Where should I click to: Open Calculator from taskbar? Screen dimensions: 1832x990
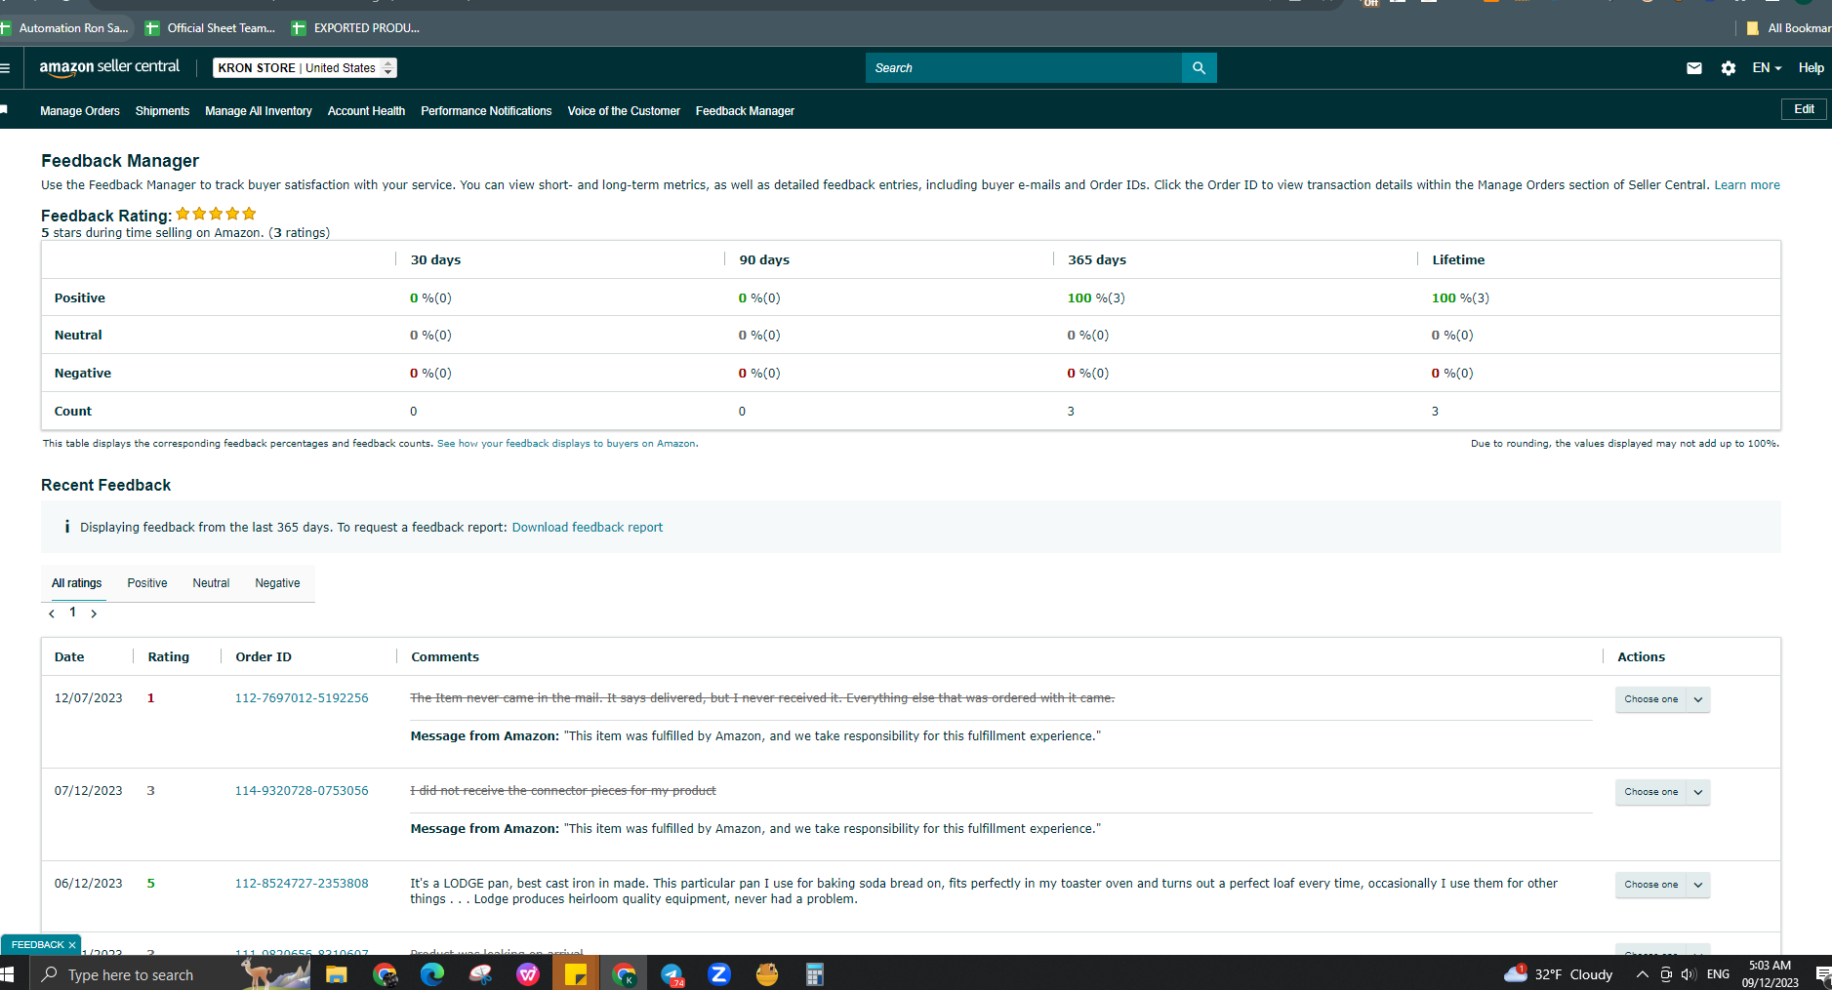coord(815,974)
